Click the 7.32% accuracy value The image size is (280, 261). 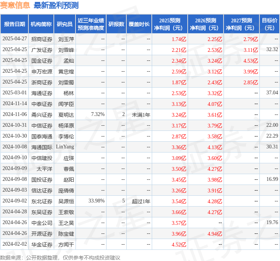tap(98, 114)
